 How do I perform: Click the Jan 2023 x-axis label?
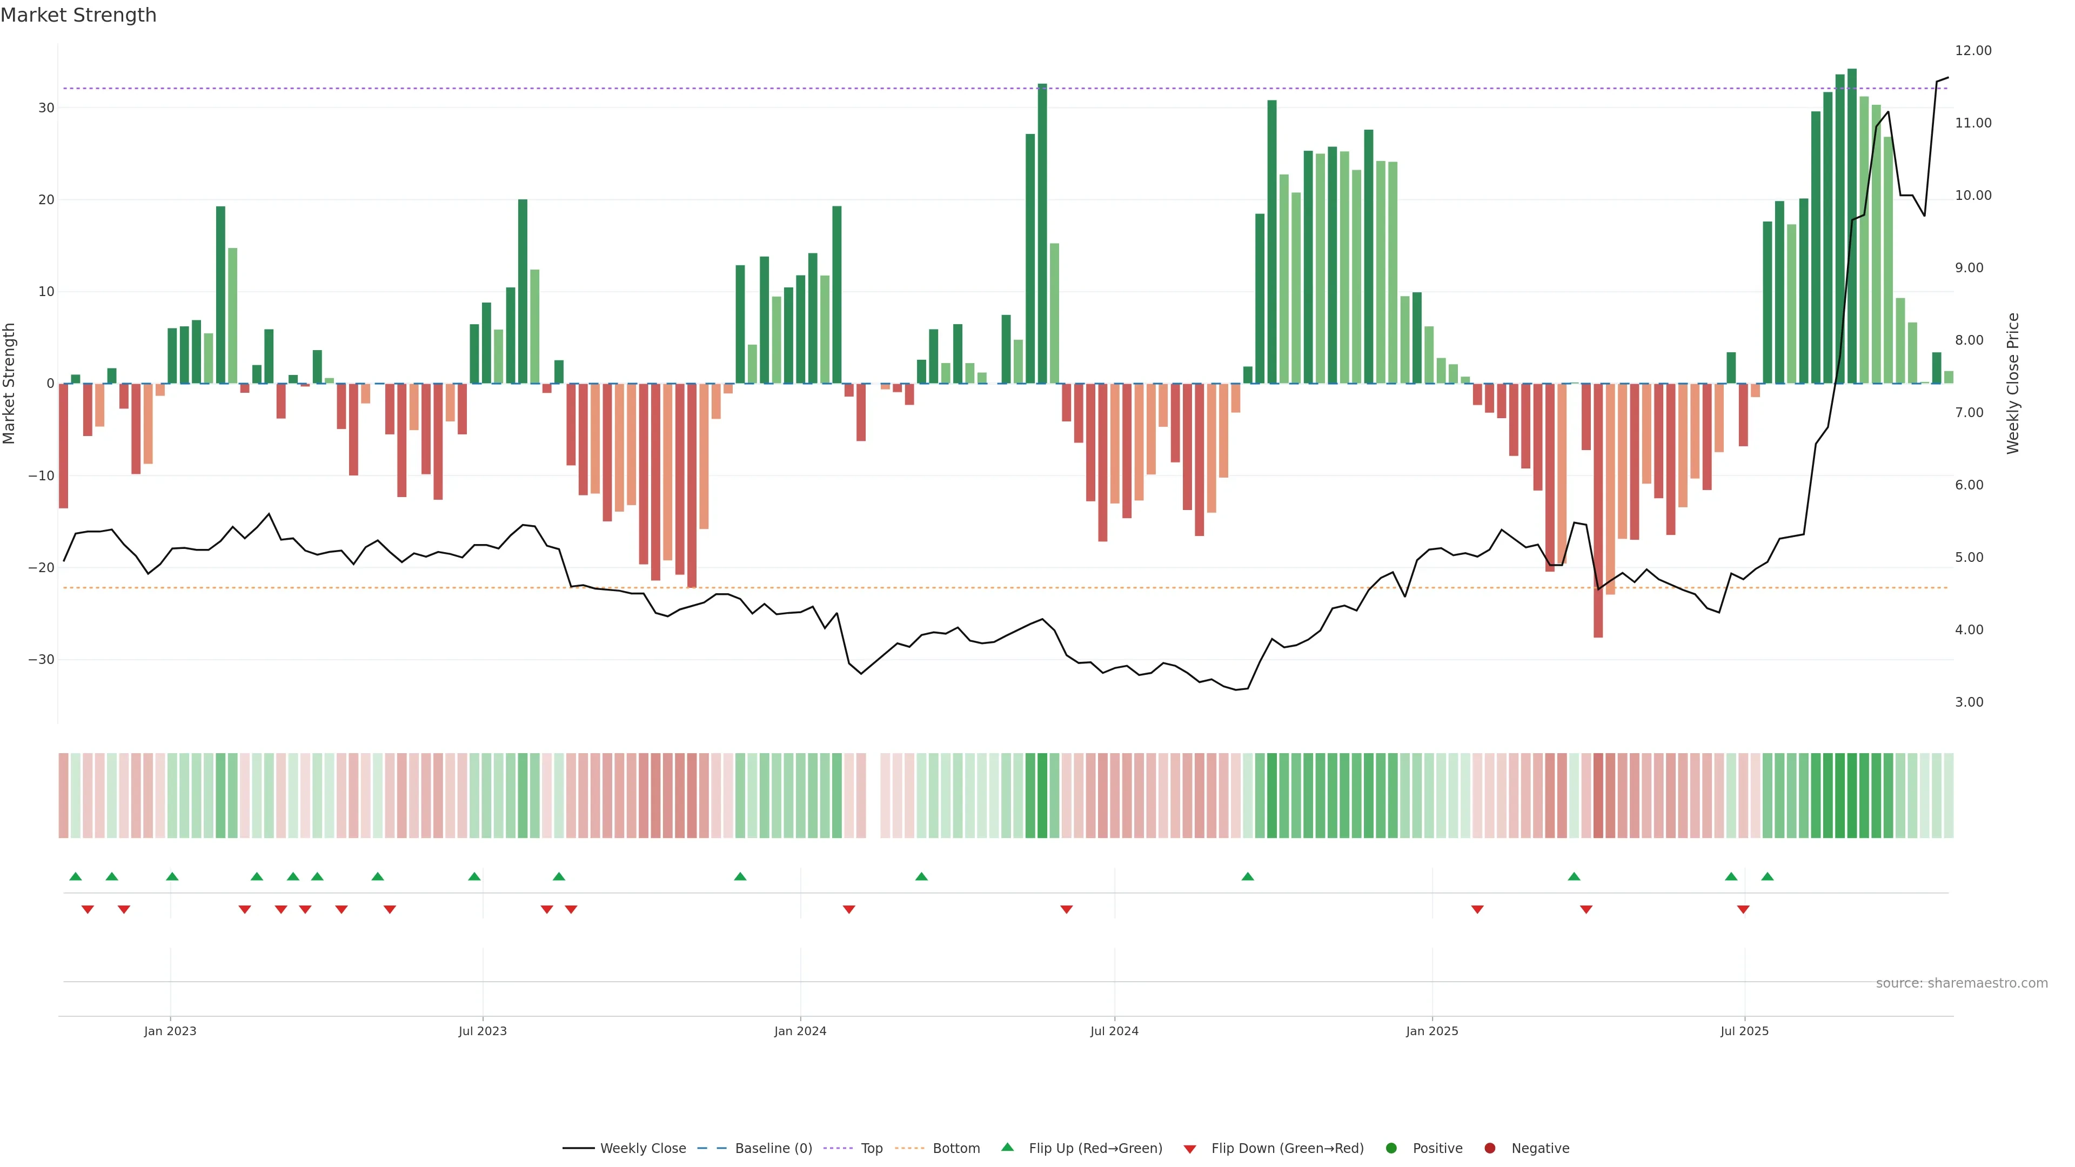pos(170,1031)
